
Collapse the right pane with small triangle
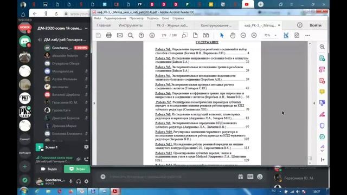[x=314, y=103]
